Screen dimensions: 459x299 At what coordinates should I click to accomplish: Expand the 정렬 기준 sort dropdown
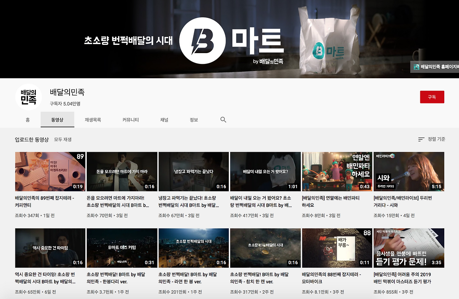(436, 139)
